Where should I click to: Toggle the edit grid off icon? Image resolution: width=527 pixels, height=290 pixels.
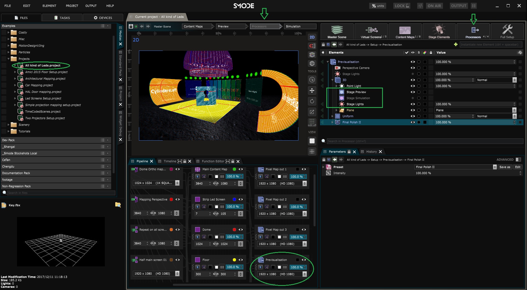312,122
